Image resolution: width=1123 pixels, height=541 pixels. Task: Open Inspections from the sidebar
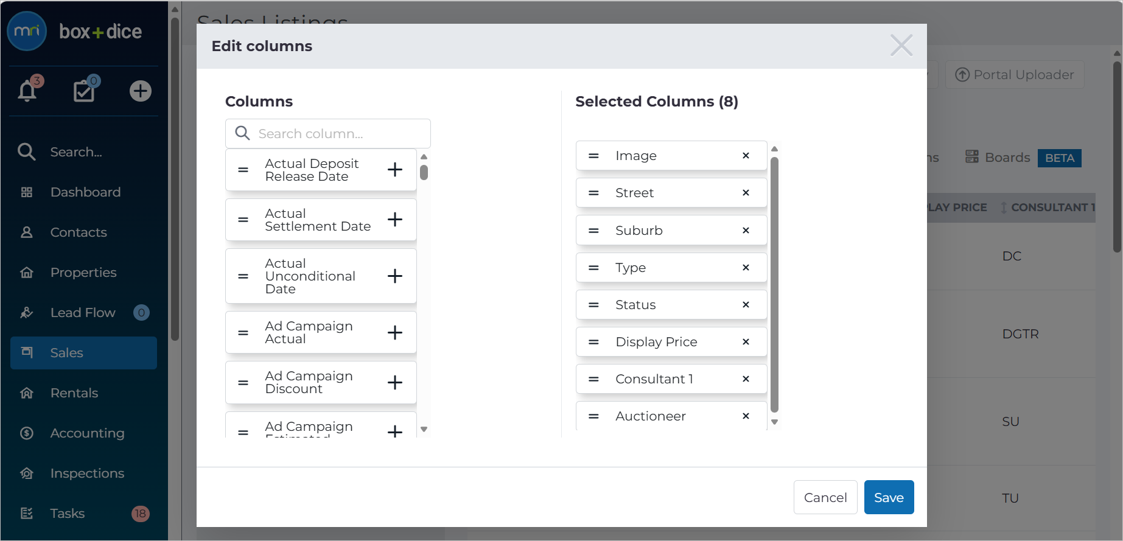84,473
